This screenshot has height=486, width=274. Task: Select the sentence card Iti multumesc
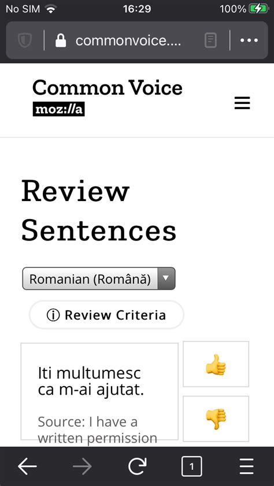pyautogui.click(x=99, y=391)
